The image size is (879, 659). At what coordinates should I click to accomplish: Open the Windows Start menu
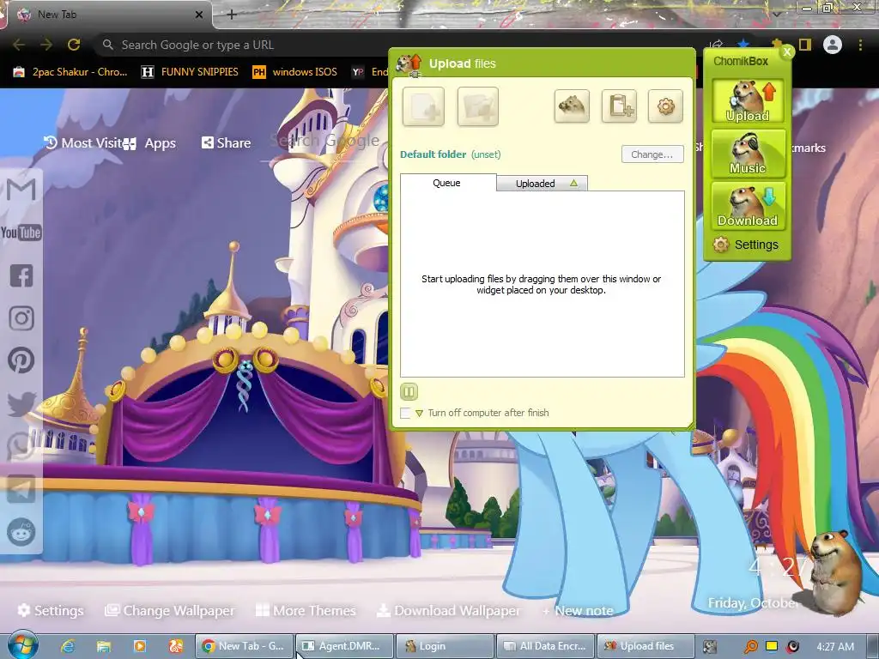pos(23,645)
